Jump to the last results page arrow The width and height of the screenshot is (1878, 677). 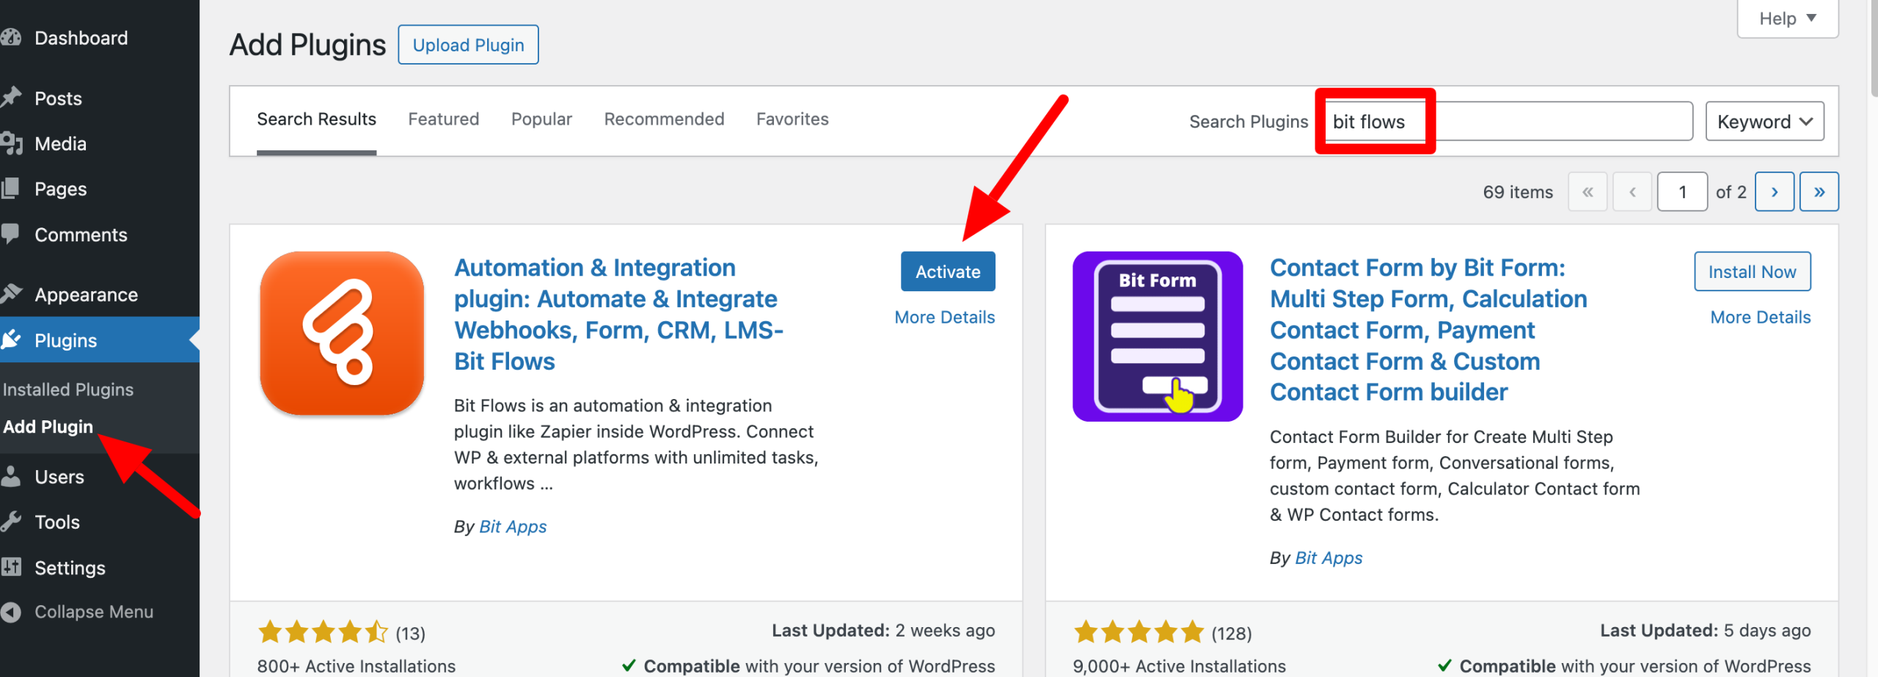tap(1819, 192)
